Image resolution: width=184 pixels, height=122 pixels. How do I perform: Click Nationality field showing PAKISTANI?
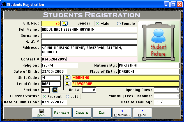click(x=149, y=66)
